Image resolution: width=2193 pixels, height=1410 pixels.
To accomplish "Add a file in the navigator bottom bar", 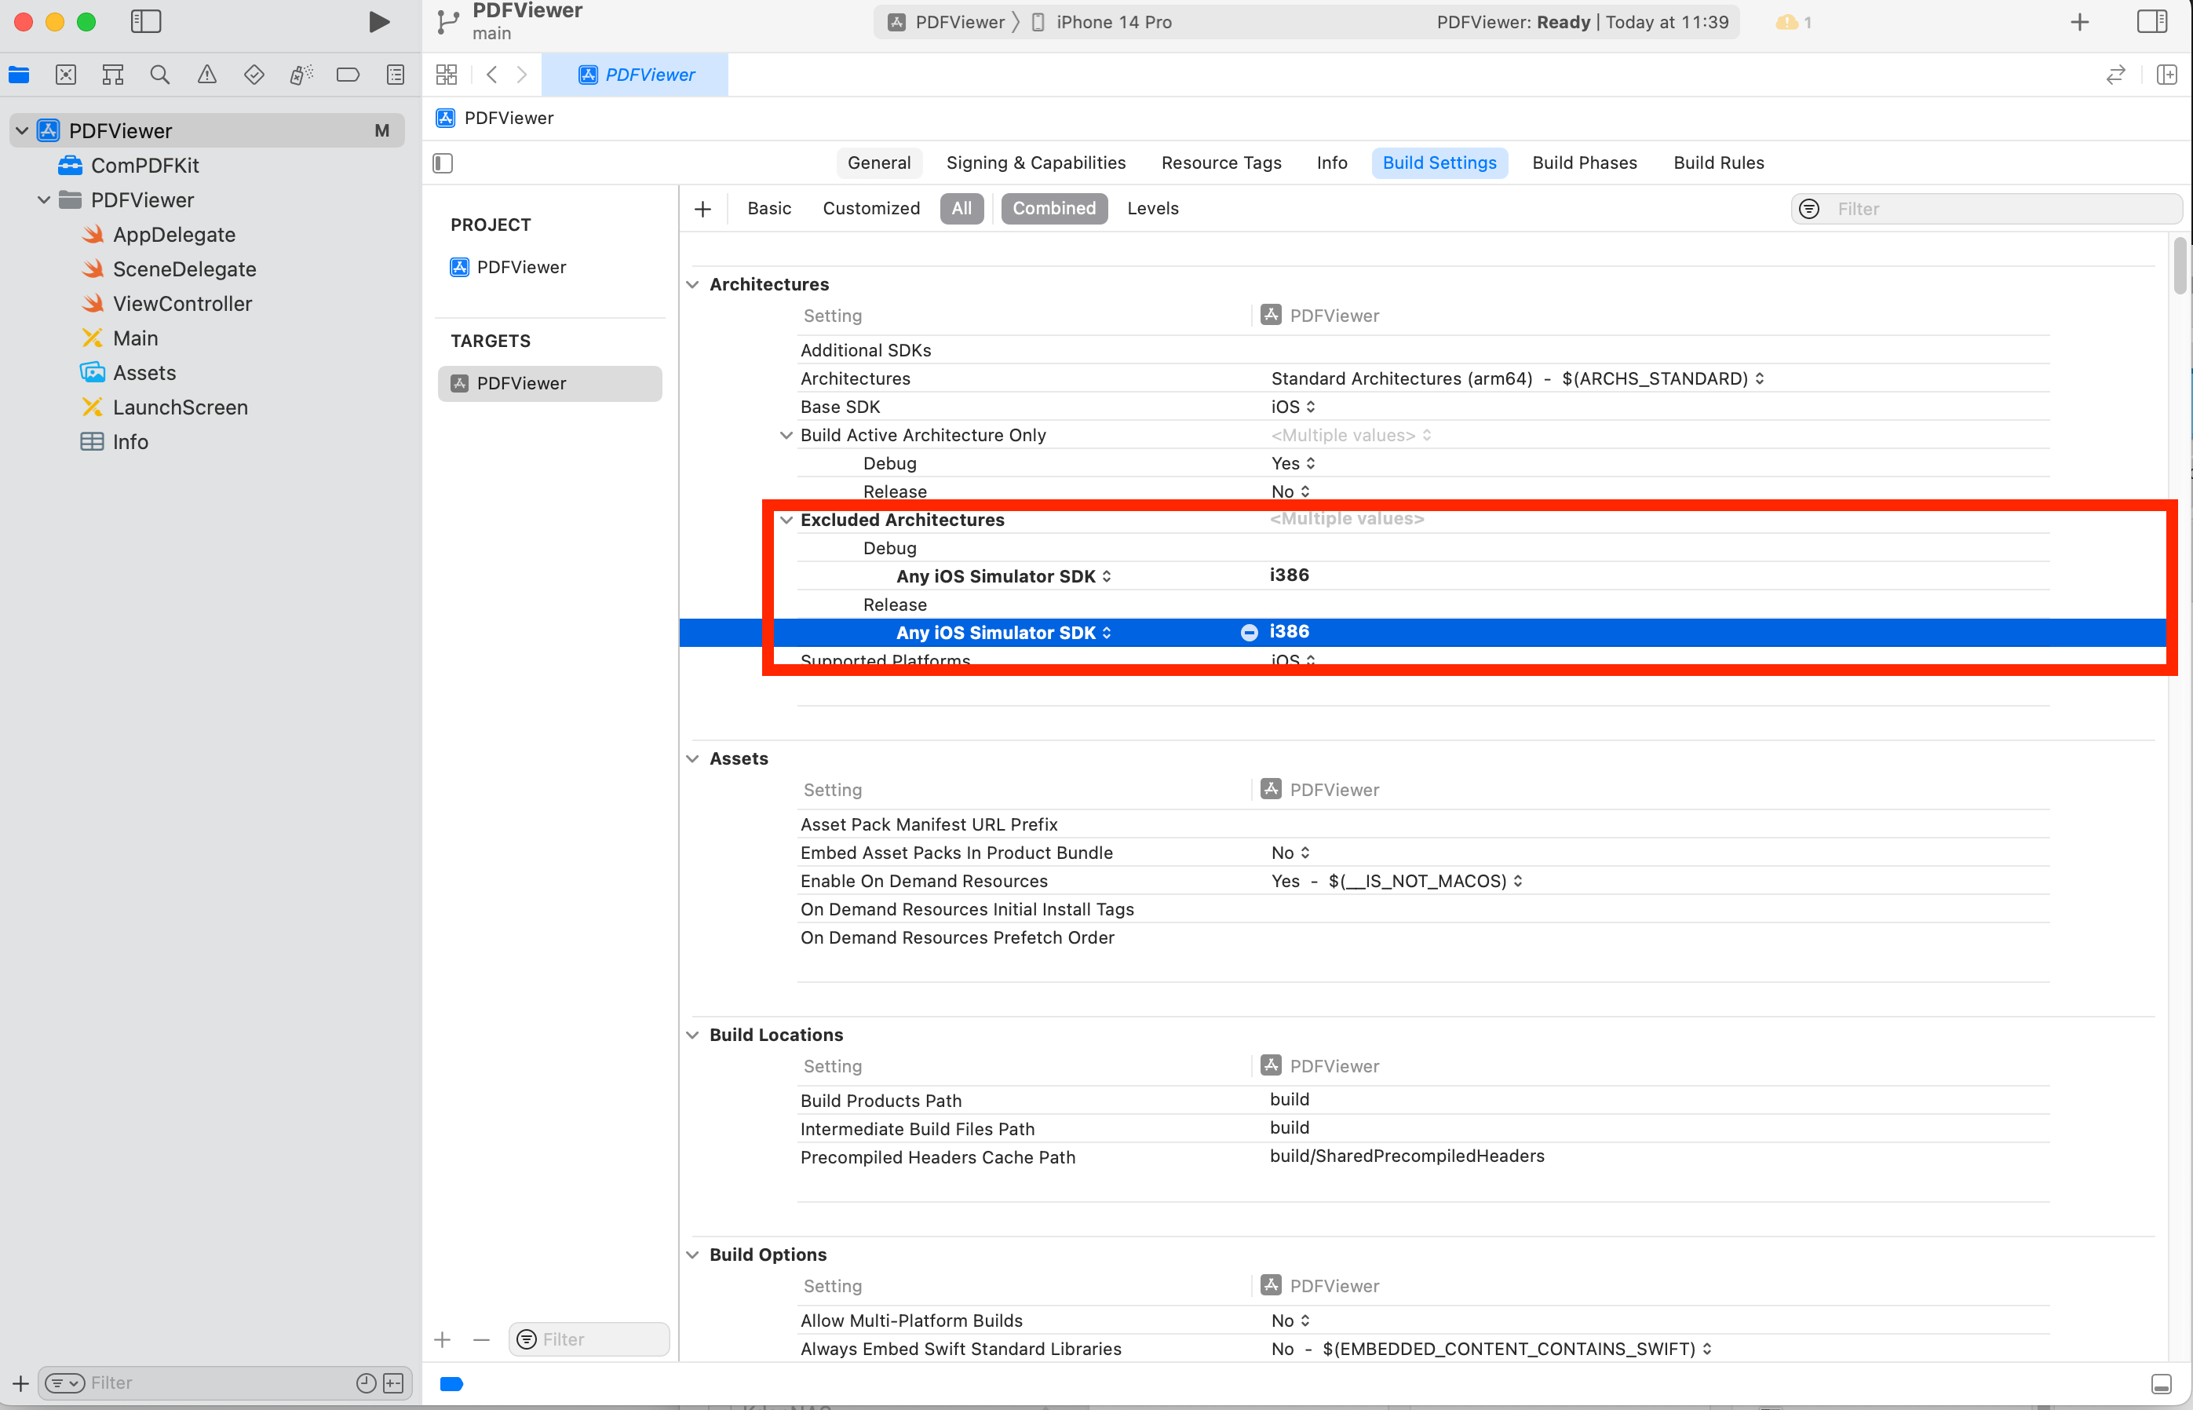I will tap(20, 1383).
